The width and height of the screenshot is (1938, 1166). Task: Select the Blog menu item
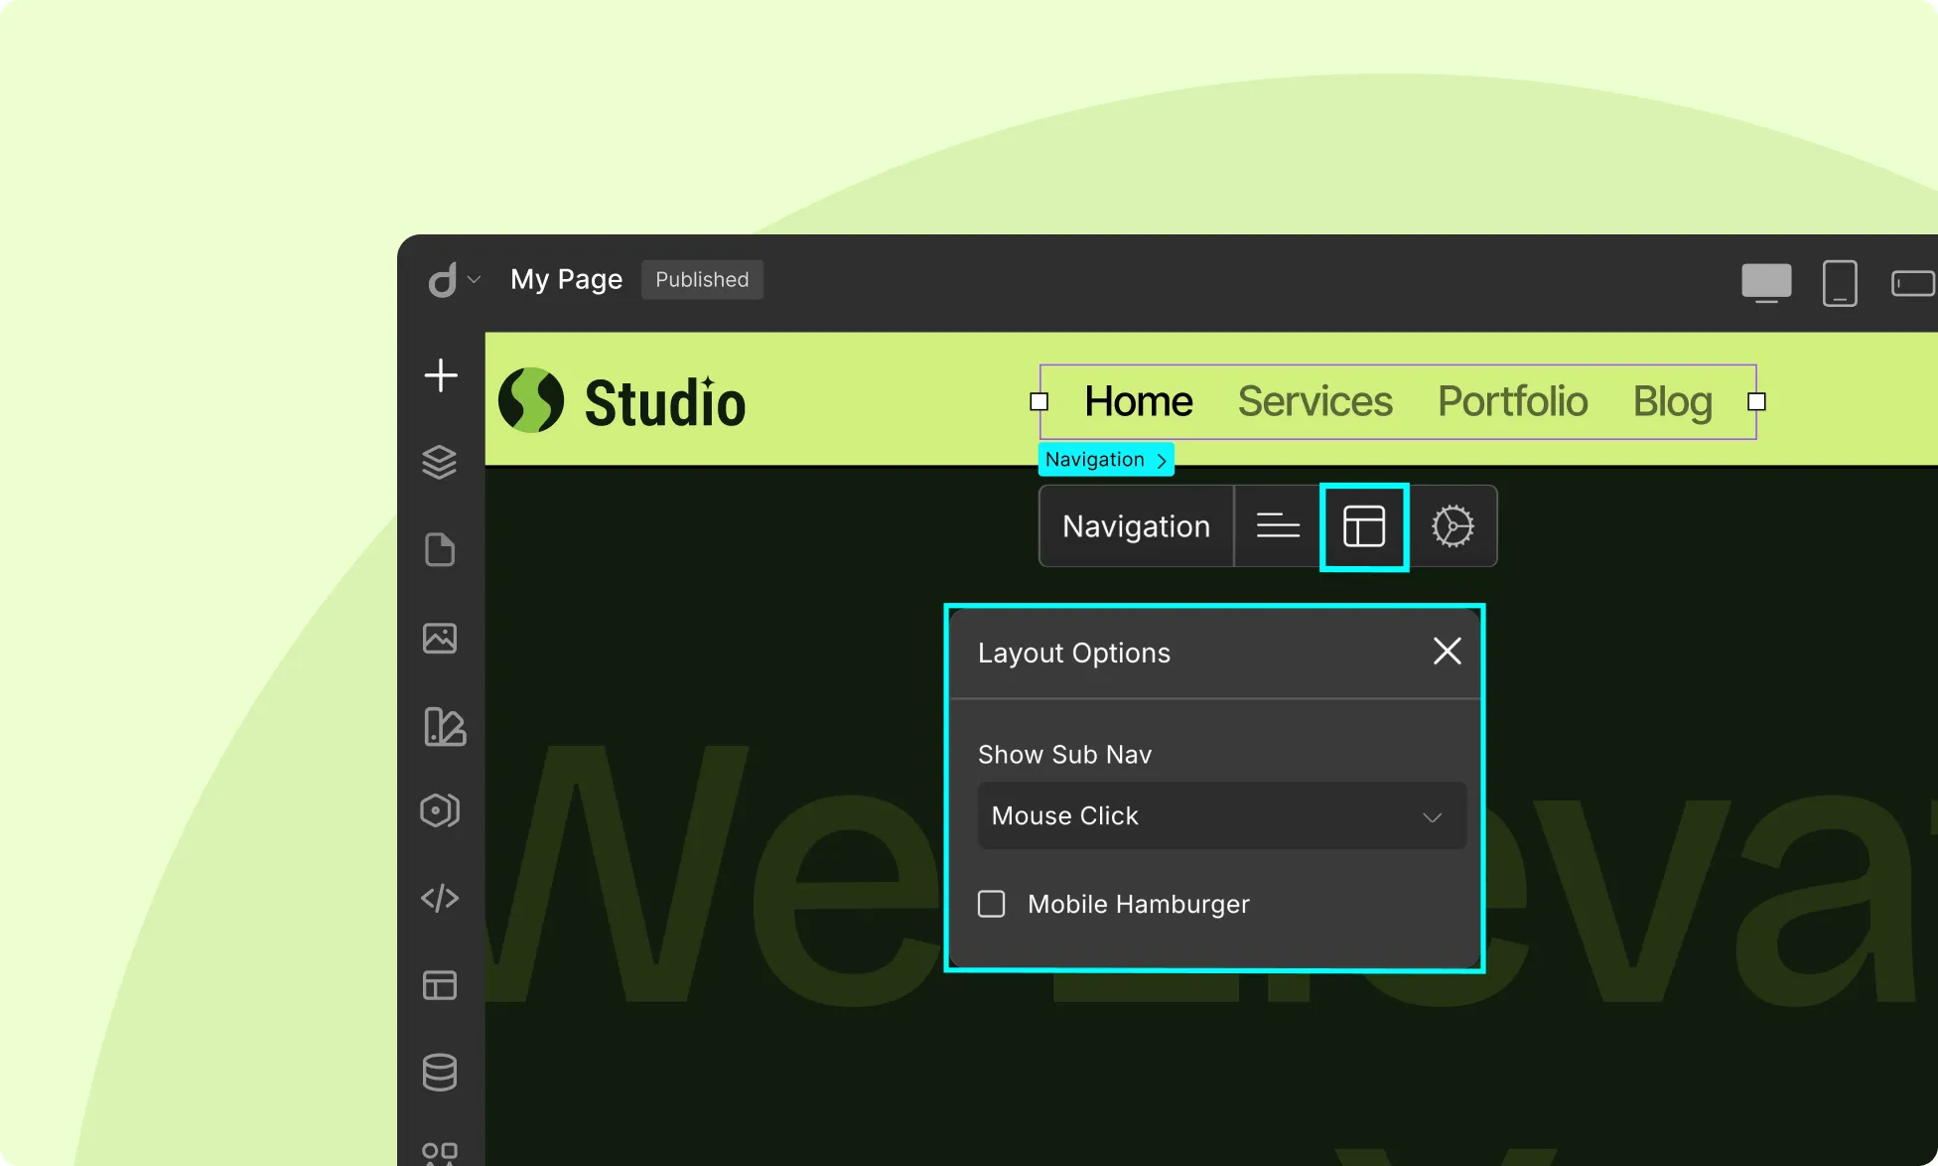[1673, 401]
